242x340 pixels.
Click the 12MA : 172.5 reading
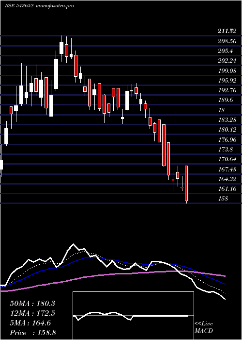click(32, 313)
